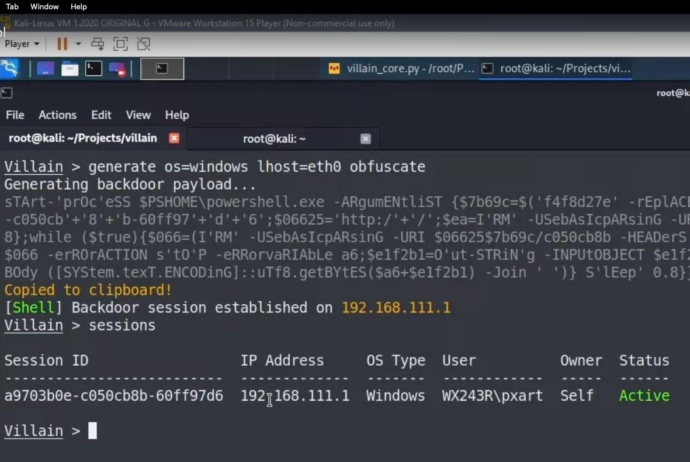Toggle Unity mode icon in VMware
This screenshot has width=690, height=462.
tap(144, 44)
